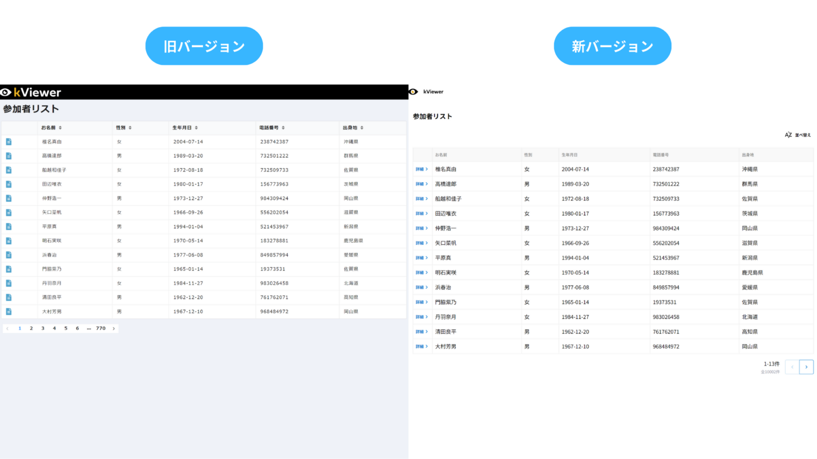Open record icon for 清田良平 in old version

click(9, 297)
